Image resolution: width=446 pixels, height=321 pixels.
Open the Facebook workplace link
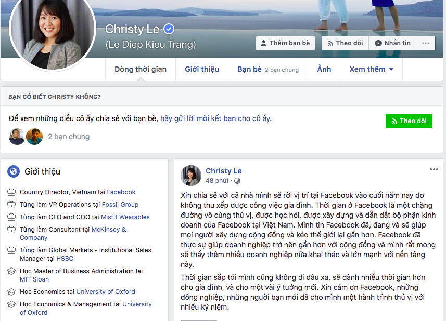(x=121, y=192)
